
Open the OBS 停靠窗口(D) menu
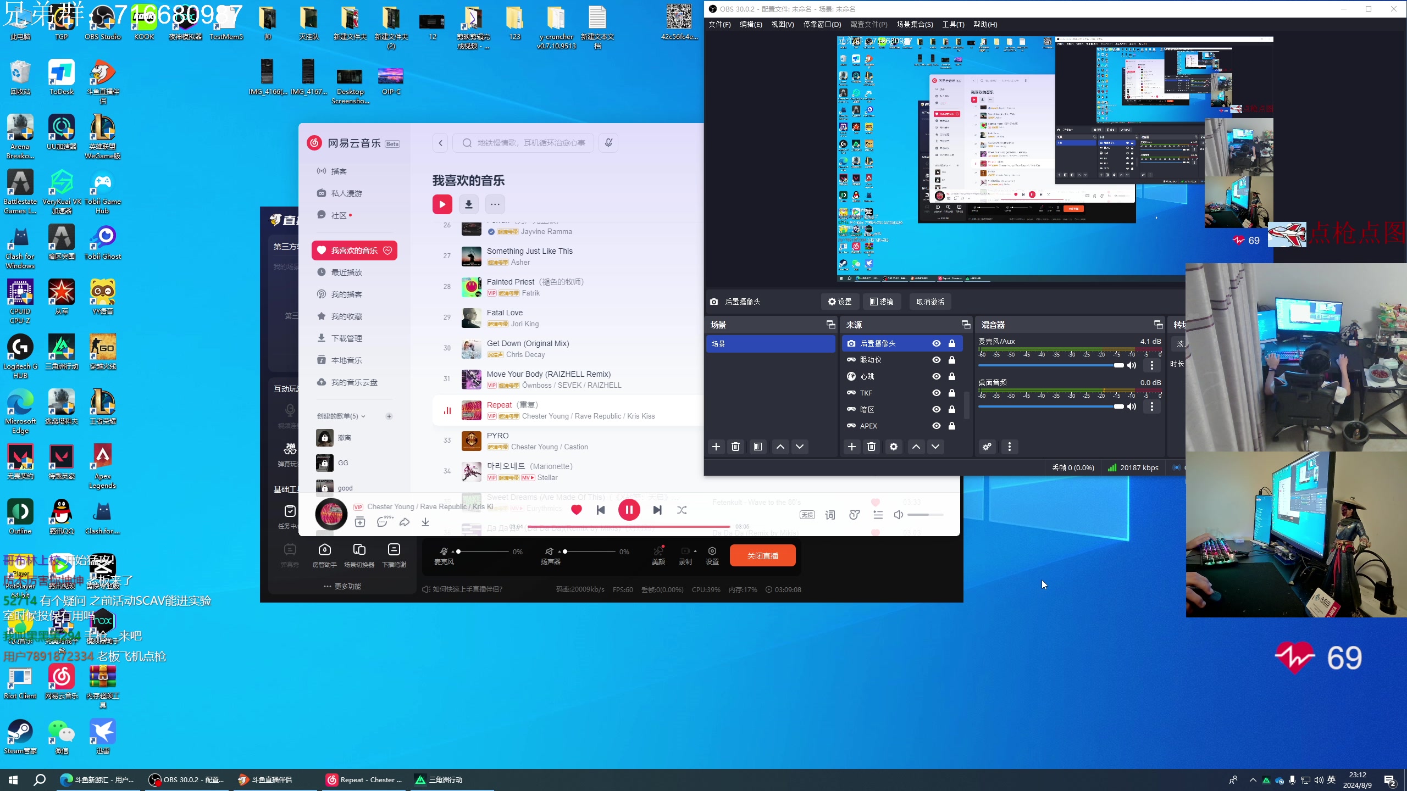coord(822,24)
